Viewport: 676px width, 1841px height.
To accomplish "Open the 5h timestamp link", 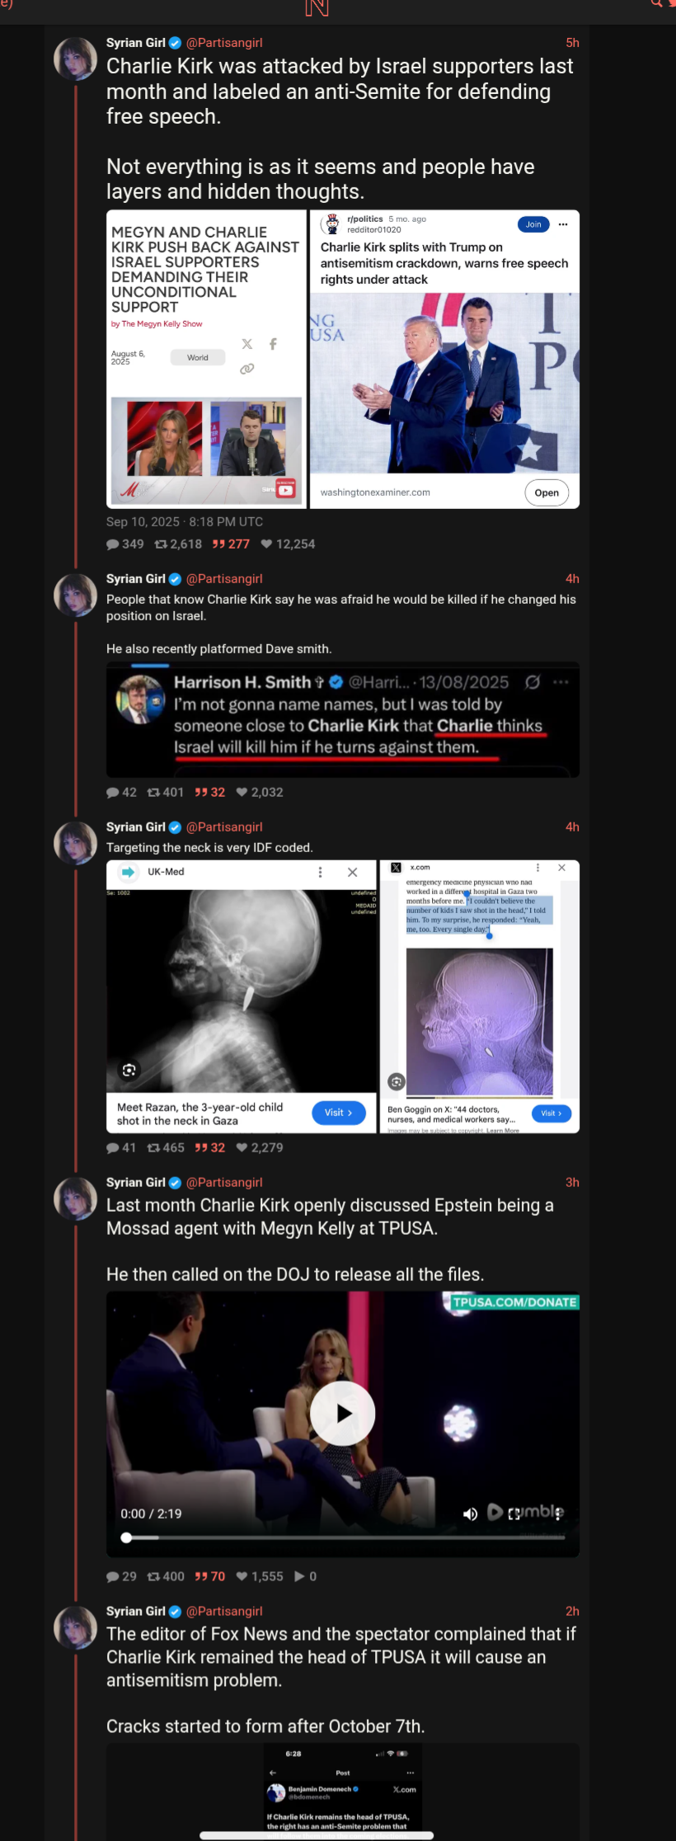I will [x=572, y=43].
